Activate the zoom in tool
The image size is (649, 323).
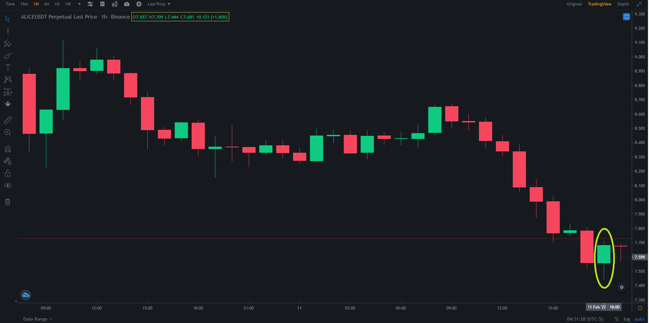pyautogui.click(x=7, y=132)
